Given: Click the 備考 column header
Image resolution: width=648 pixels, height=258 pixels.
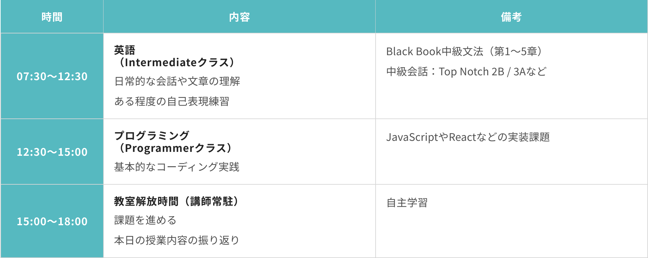Looking at the screenshot, I should click(511, 17).
